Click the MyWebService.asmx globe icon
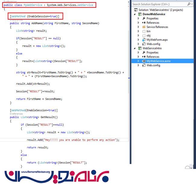The width and height of the screenshot is (196, 184). pyautogui.click(x=144, y=61)
